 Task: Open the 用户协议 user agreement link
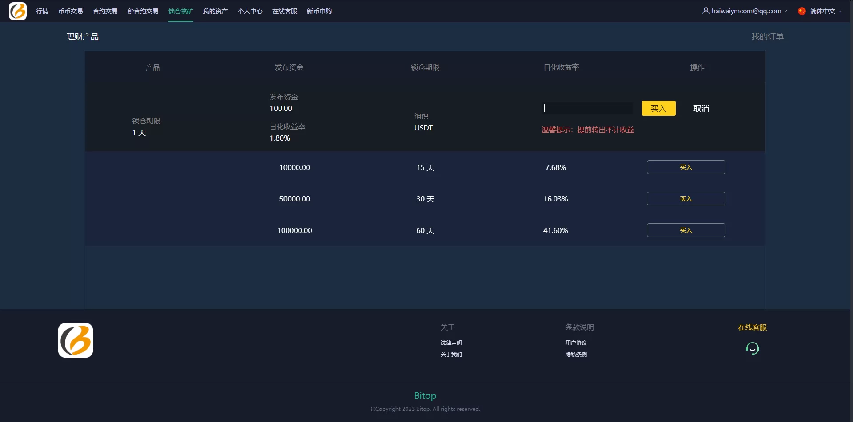tap(576, 343)
